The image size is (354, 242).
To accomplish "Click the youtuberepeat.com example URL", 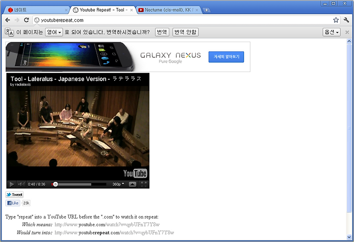I will click(114, 233).
